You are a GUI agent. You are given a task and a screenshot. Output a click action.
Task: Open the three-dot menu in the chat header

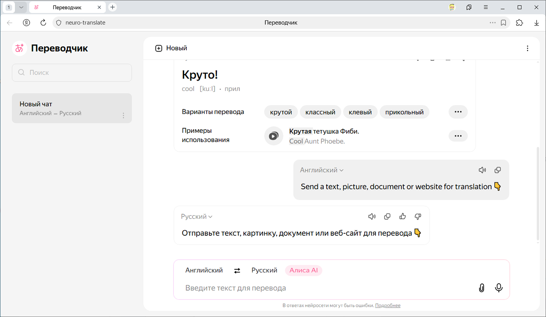(527, 48)
